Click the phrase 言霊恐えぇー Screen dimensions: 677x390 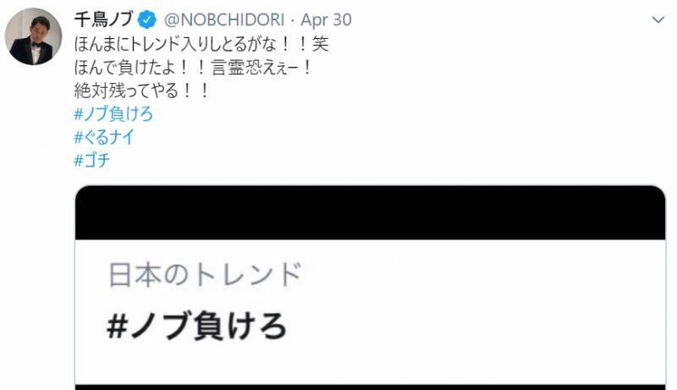coord(256,67)
